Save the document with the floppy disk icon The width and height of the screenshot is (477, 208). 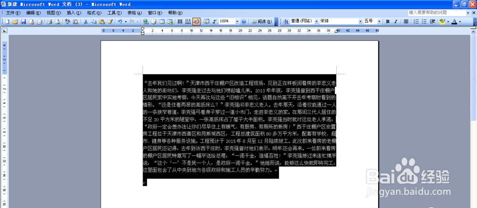(x=23, y=21)
